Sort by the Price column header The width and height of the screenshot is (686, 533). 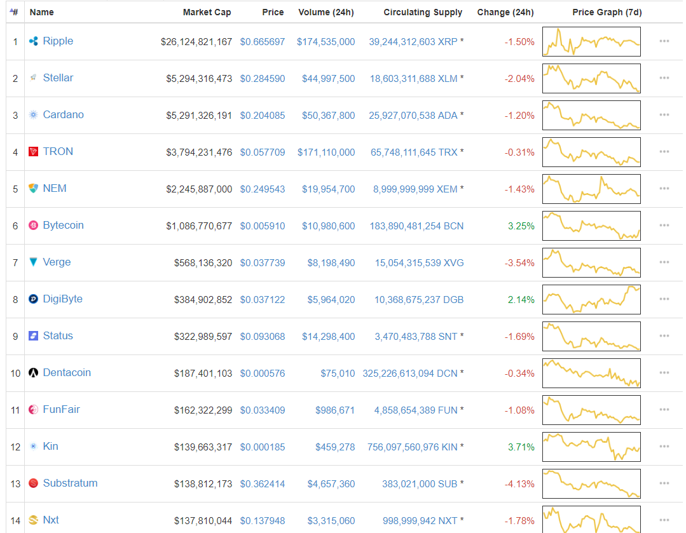(x=273, y=12)
